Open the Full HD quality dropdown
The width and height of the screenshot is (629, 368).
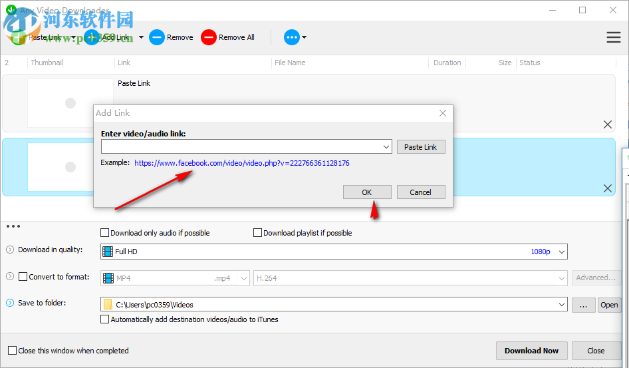tap(334, 252)
